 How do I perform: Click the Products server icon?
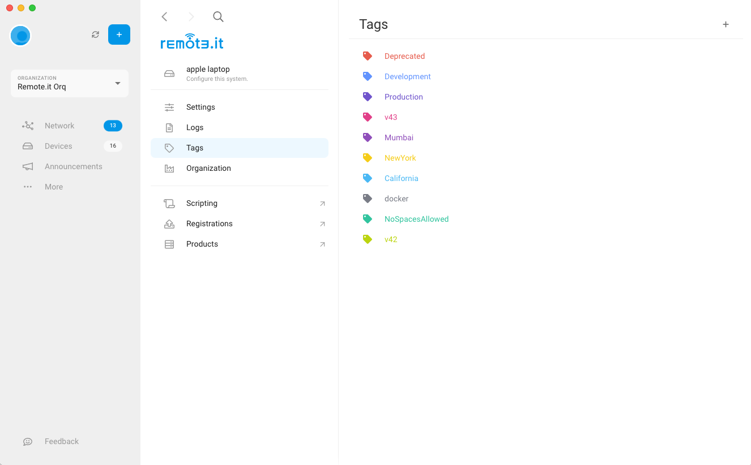(169, 244)
